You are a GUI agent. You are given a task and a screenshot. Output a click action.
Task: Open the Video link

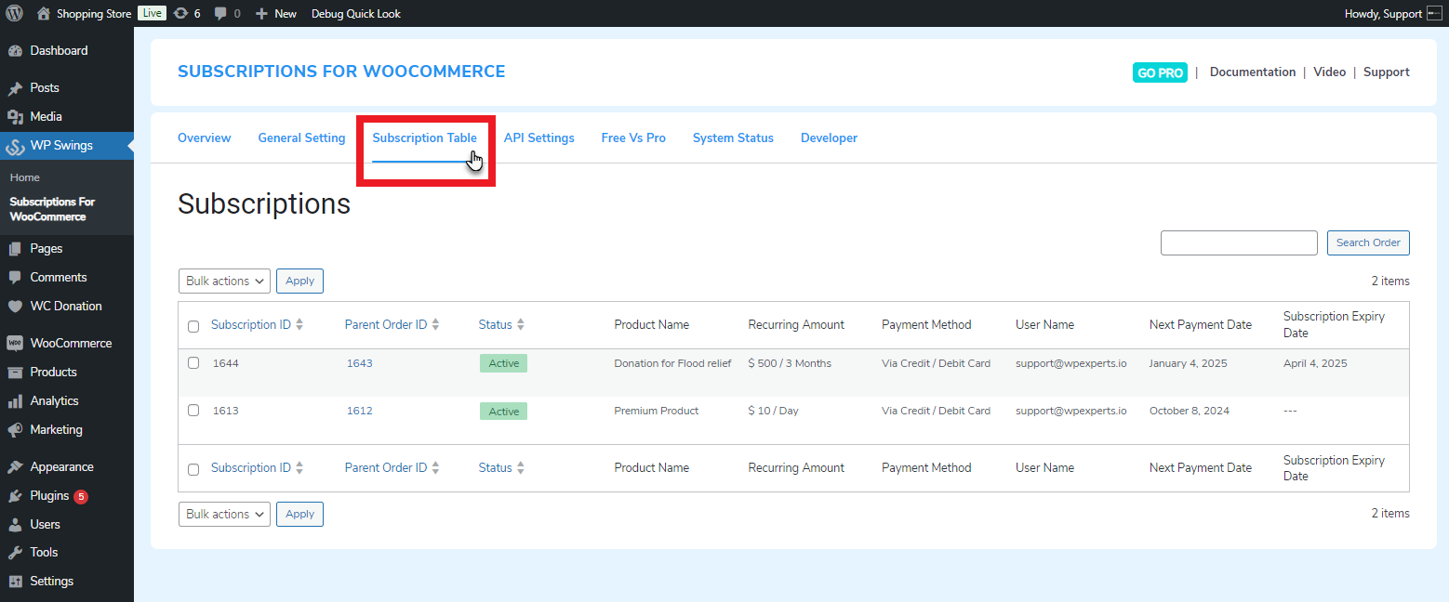coord(1329,72)
